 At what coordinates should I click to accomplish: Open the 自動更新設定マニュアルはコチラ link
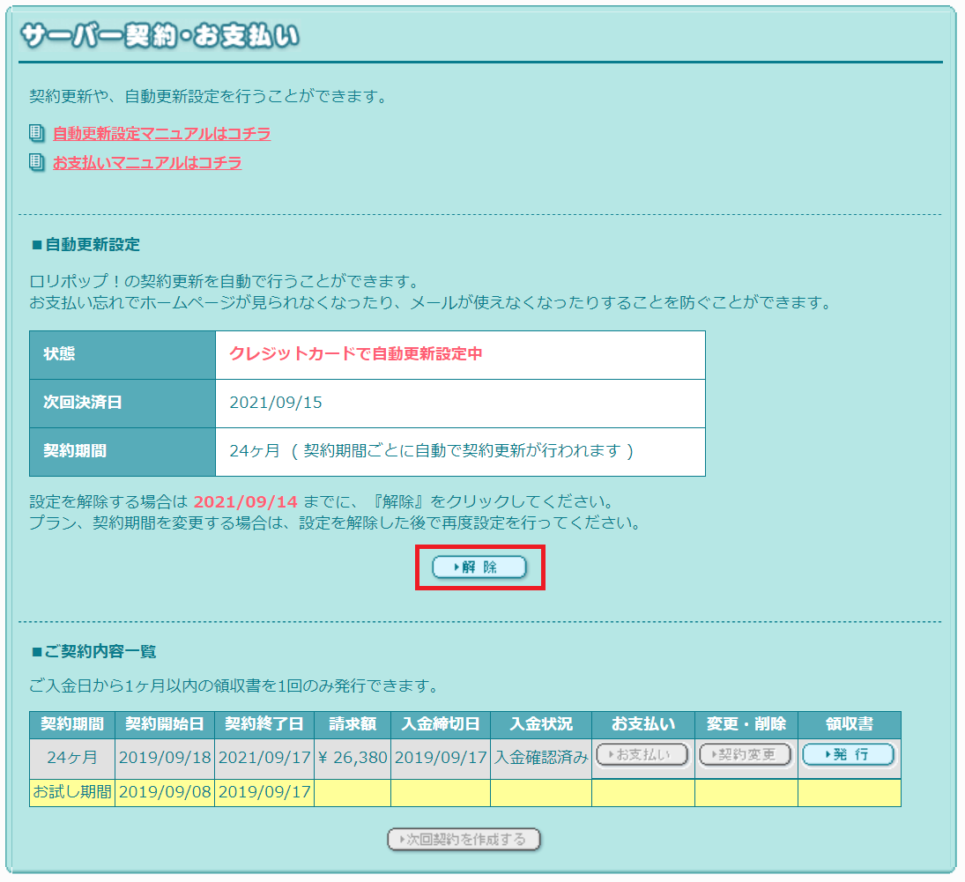(162, 134)
